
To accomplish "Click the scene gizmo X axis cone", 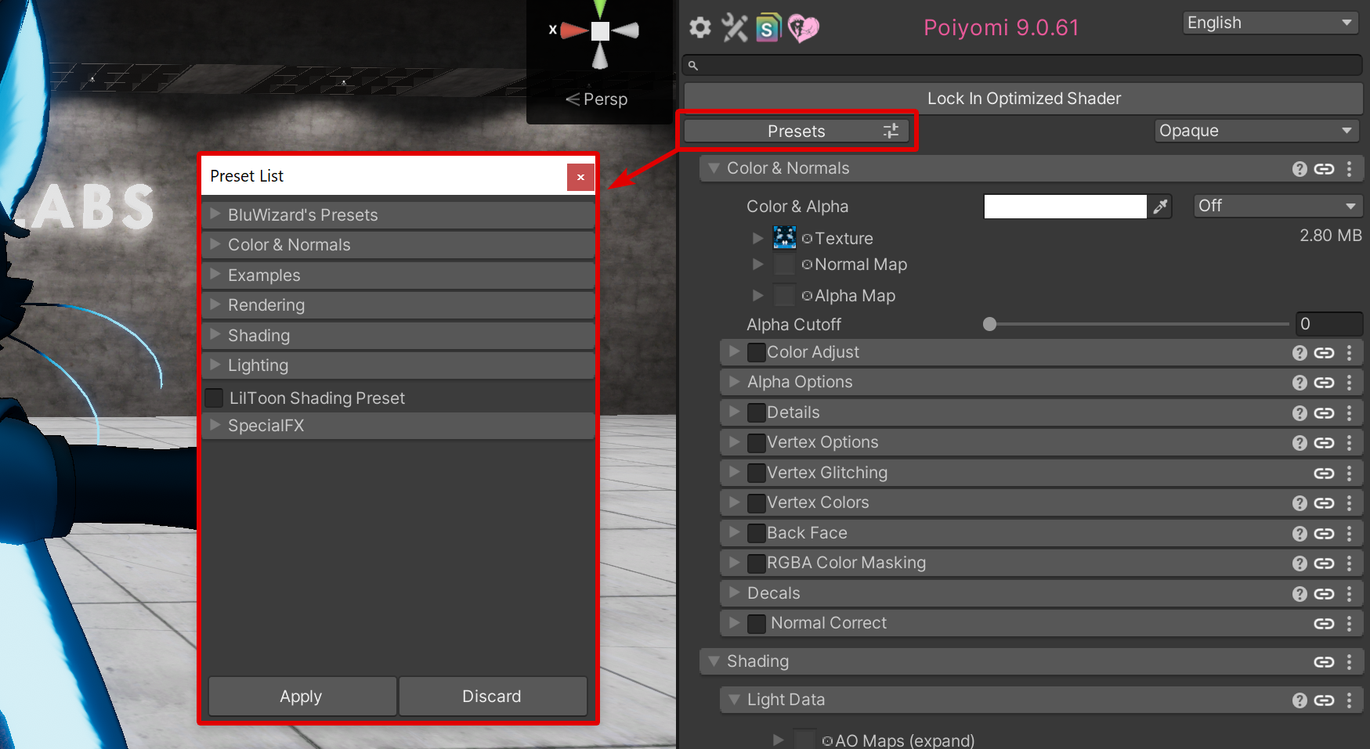I will pyautogui.click(x=573, y=31).
